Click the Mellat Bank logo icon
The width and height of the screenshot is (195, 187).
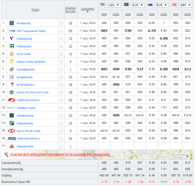click(x=11, y=146)
